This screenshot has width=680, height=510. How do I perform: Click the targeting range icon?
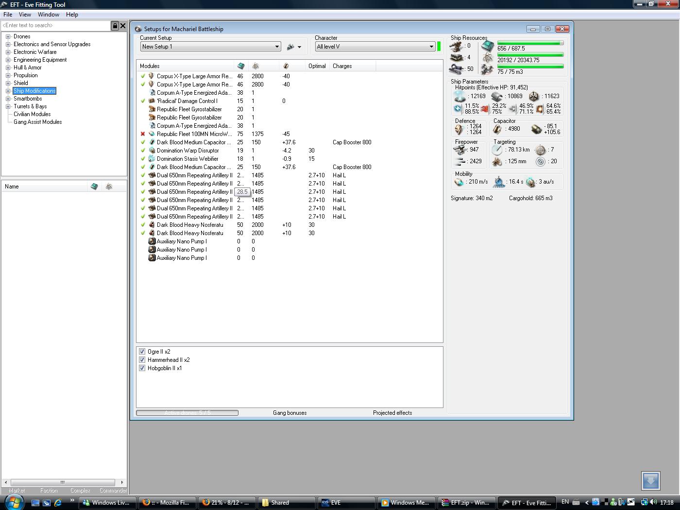pos(497,150)
